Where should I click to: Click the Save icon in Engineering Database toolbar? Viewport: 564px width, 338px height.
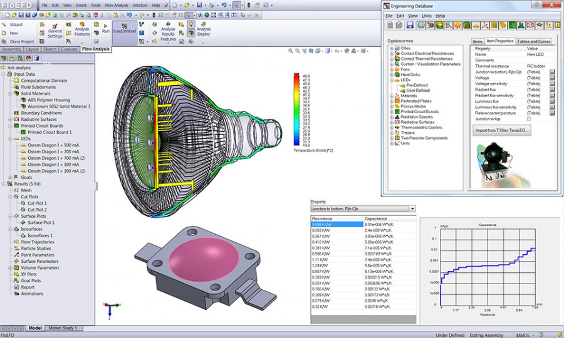tap(410, 25)
